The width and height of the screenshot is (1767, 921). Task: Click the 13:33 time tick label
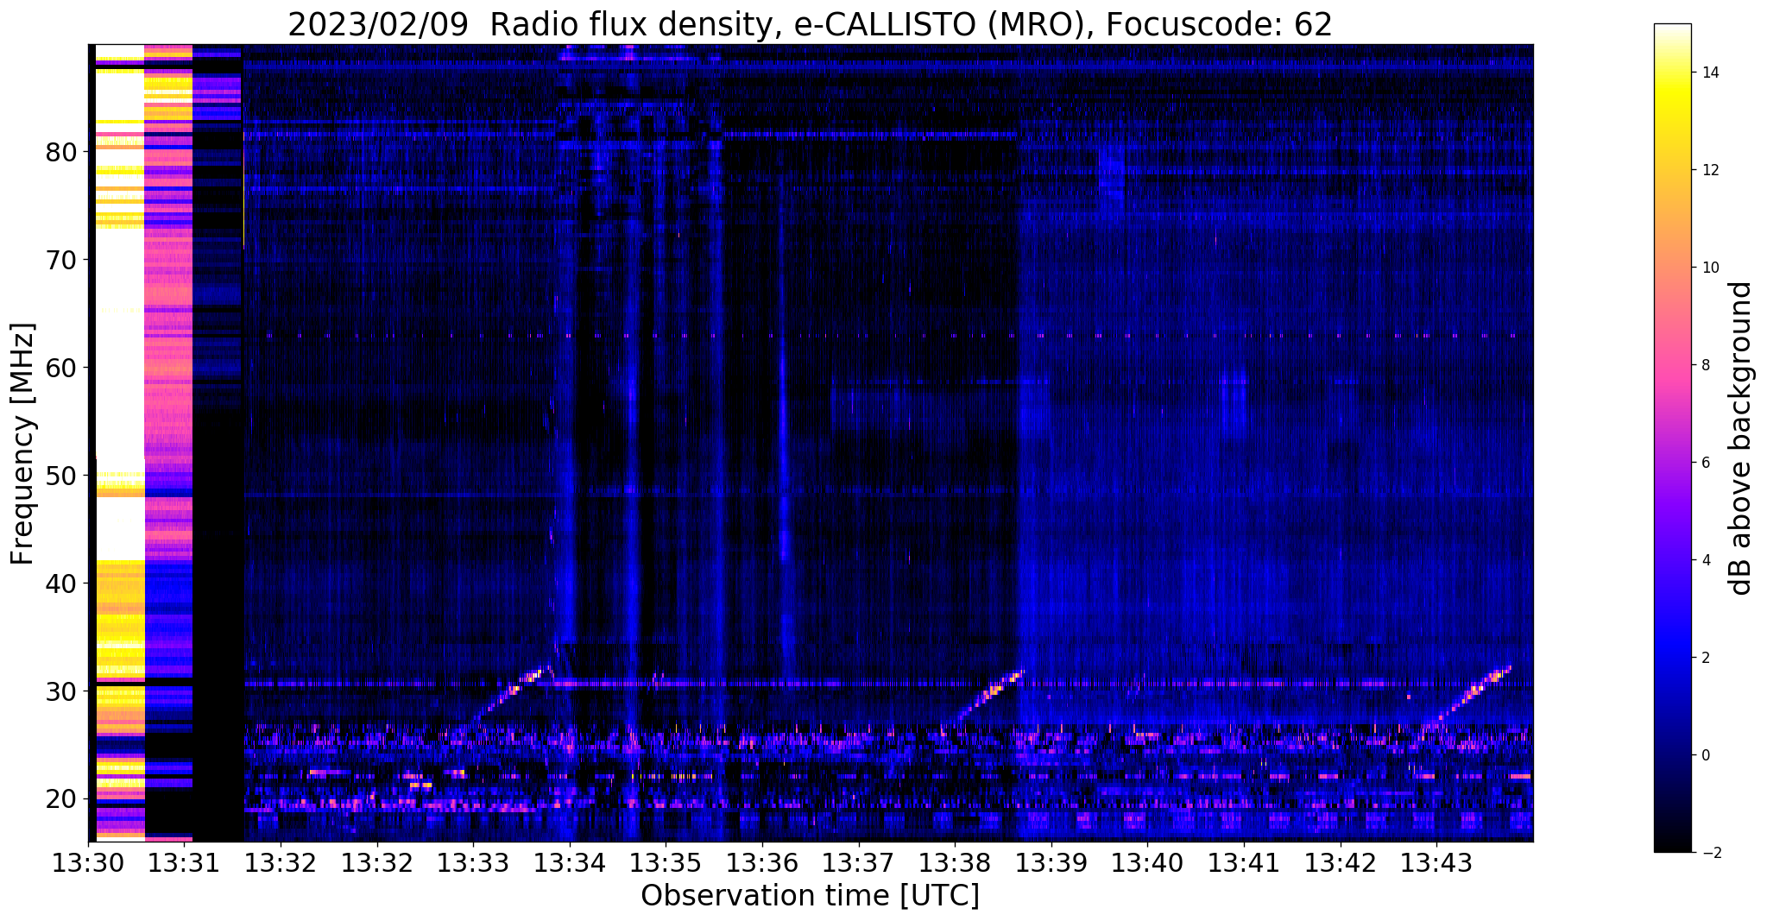pos(474,862)
